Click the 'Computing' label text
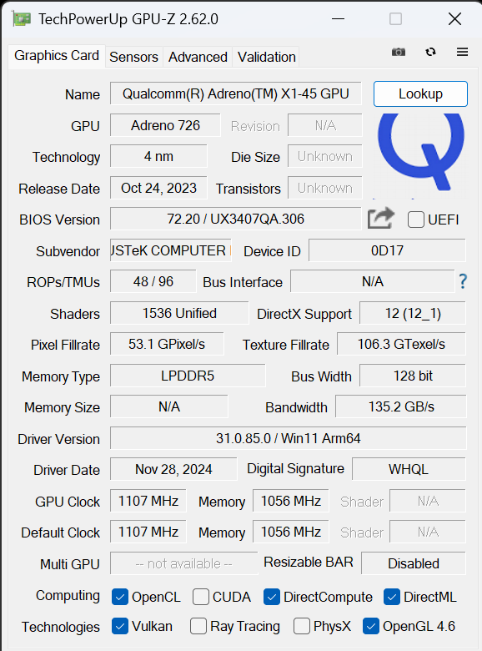This screenshot has width=482, height=651. [68, 595]
